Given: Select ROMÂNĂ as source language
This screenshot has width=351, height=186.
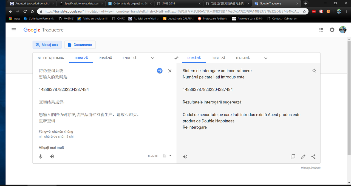Looking at the screenshot, I should click(105, 58).
